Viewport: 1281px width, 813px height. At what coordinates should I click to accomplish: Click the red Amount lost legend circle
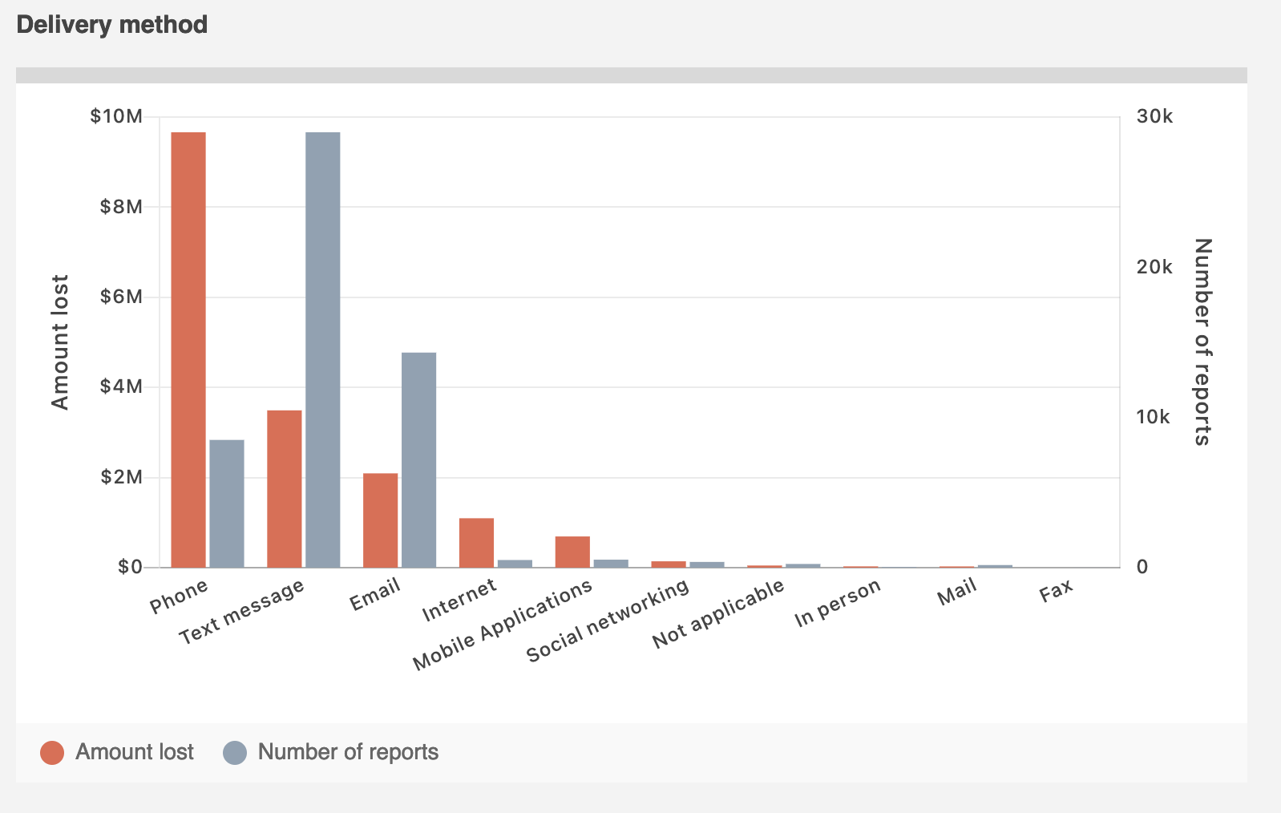(x=52, y=753)
